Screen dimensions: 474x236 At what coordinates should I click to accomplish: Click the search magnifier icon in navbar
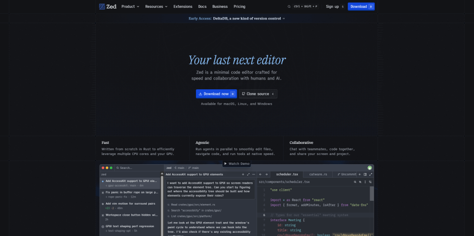(289, 6)
